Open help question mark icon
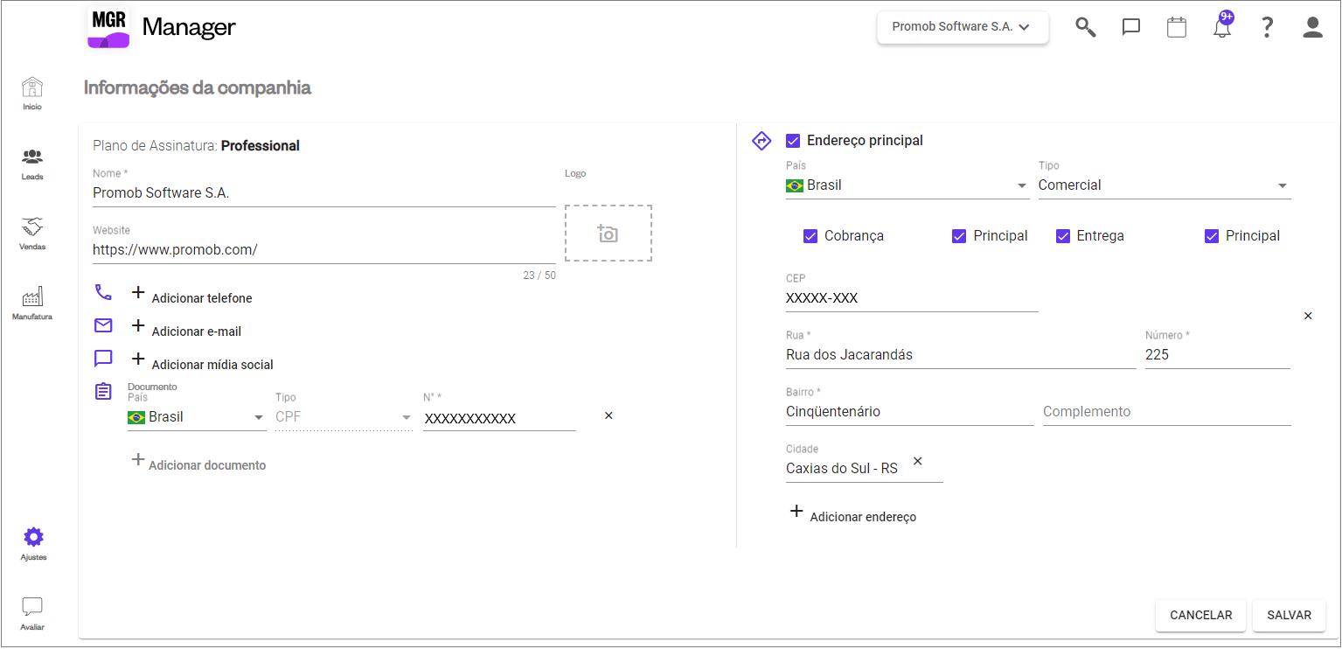This screenshot has width=1342, height=649. point(1267,27)
